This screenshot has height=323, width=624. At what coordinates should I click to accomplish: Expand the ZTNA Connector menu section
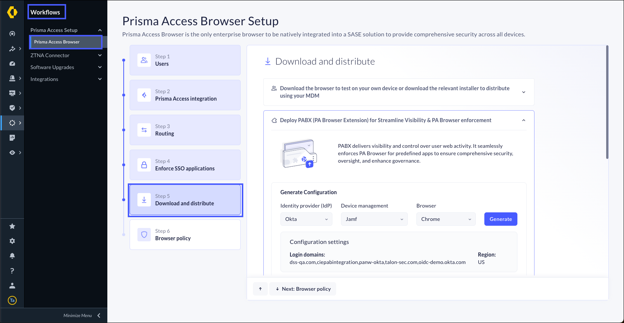click(x=66, y=55)
